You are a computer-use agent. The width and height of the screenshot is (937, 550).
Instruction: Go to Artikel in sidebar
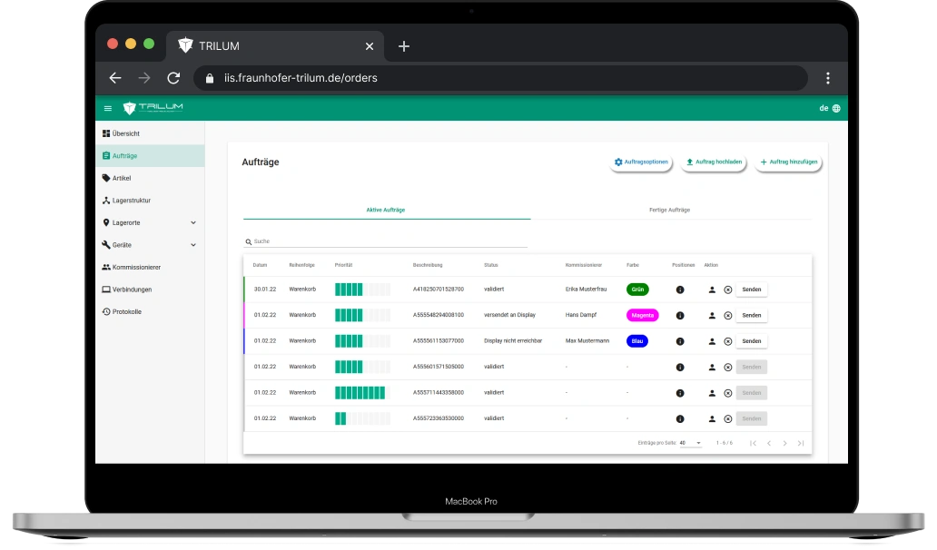(x=121, y=178)
